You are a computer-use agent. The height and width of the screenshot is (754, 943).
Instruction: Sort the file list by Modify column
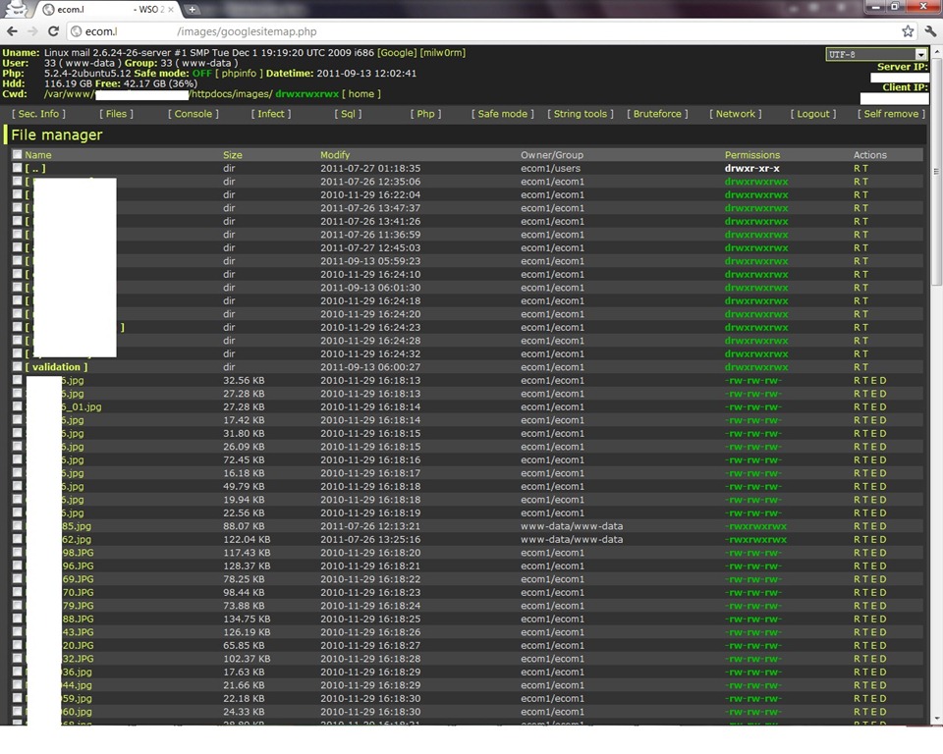point(334,154)
